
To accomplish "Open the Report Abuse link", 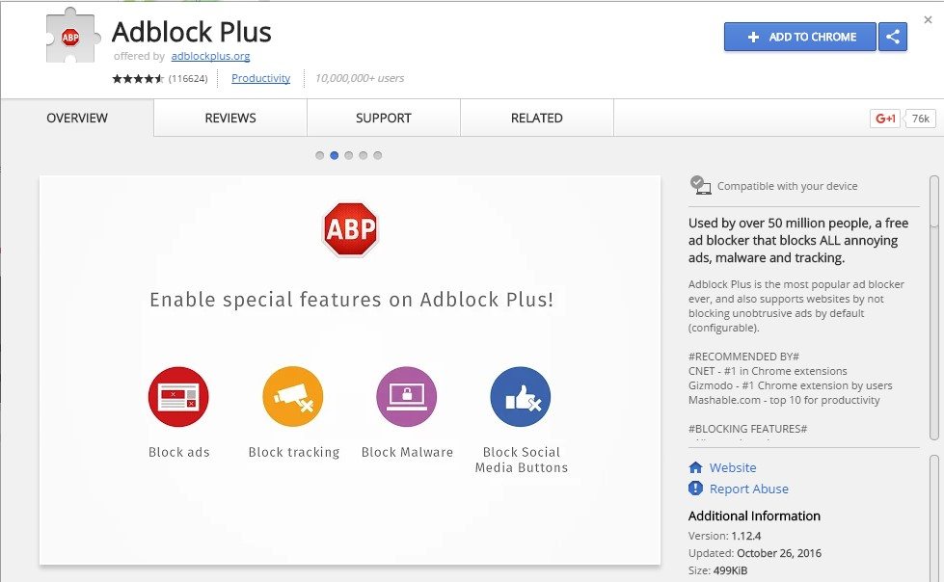I will (x=749, y=489).
